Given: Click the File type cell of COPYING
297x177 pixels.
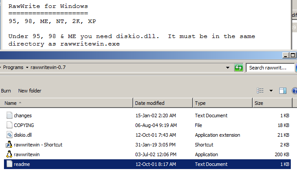Looking at the screenshot, I should [x=198, y=125].
